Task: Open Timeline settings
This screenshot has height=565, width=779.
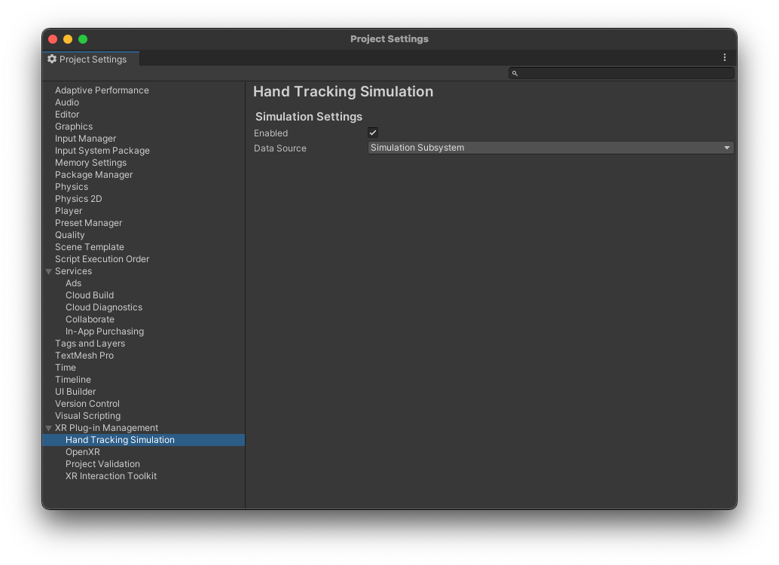Action: (73, 380)
